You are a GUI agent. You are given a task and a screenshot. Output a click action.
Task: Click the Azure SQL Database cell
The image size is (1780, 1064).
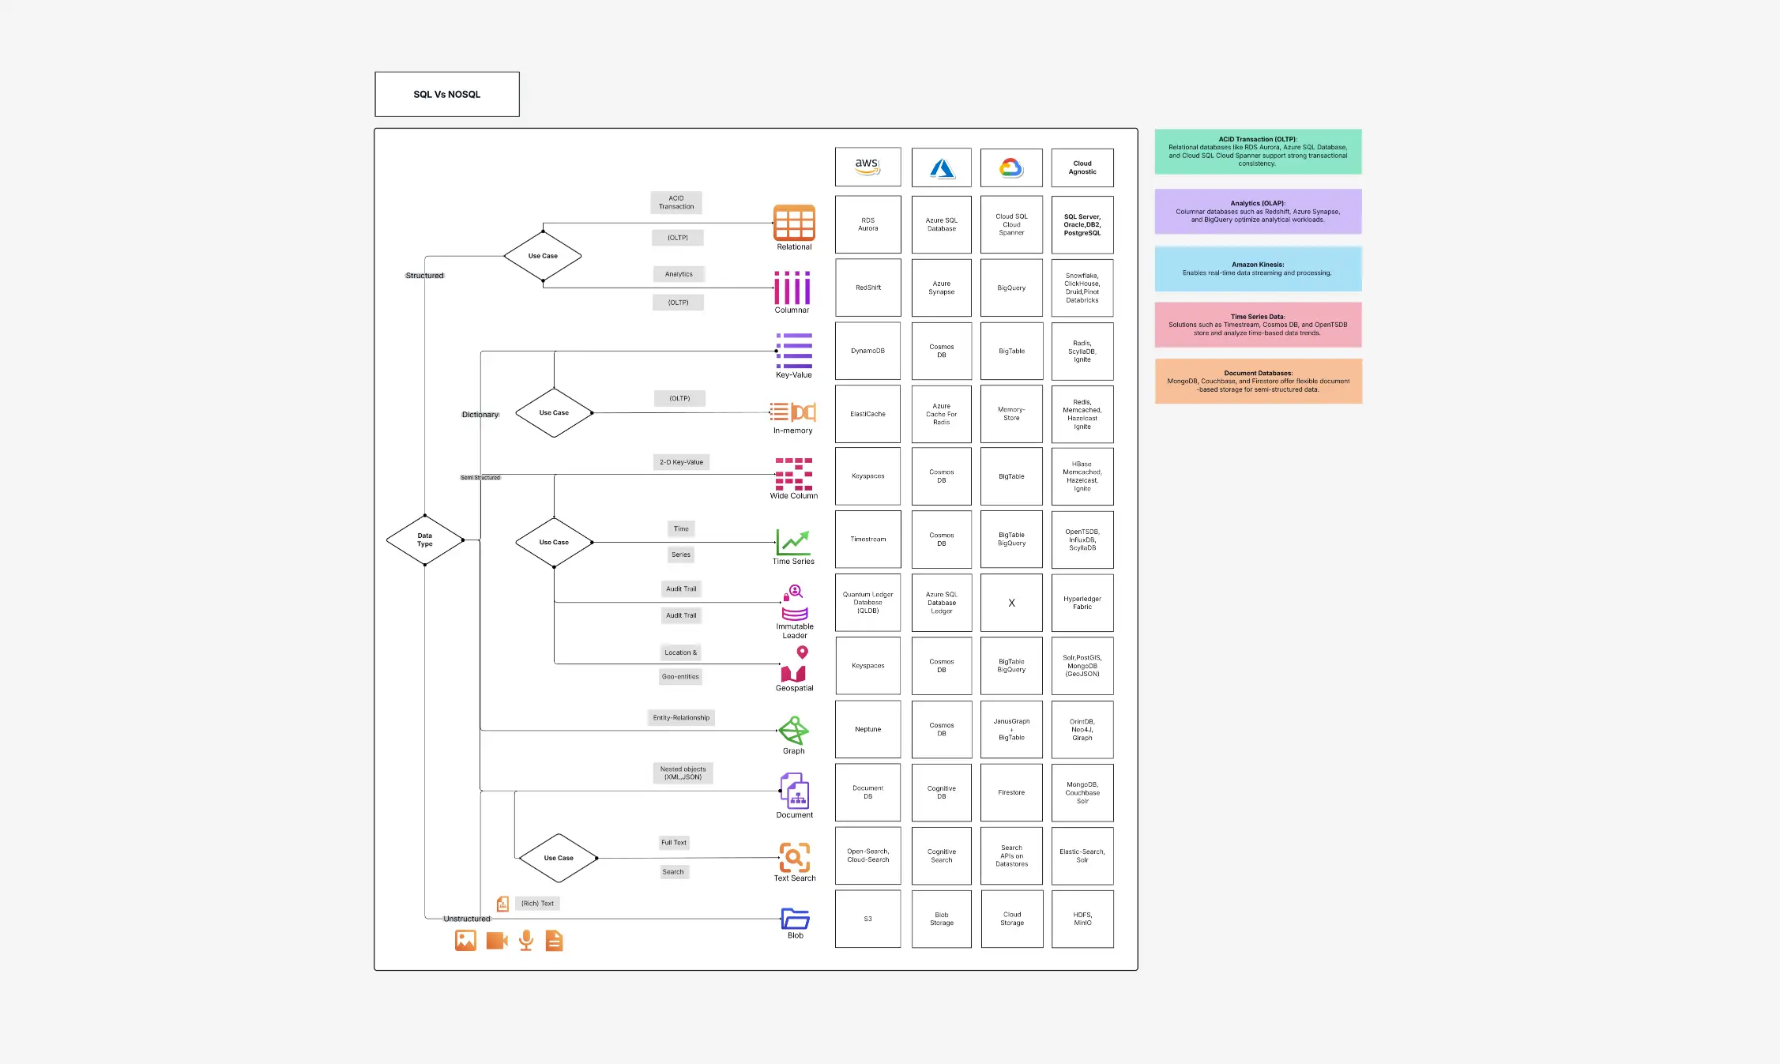pos(942,224)
